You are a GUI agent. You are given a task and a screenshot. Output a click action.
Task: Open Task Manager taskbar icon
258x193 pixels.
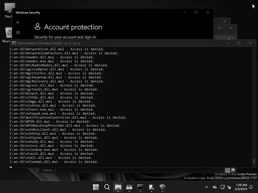coord(129,187)
